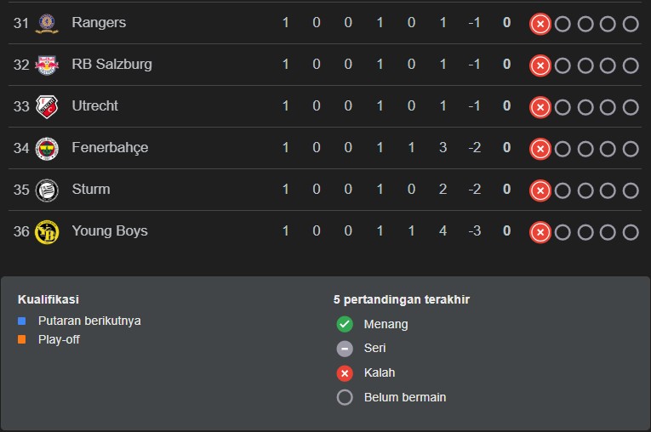Click the Utrecht club badge
This screenshot has height=432, width=651.
pyautogui.click(x=47, y=106)
